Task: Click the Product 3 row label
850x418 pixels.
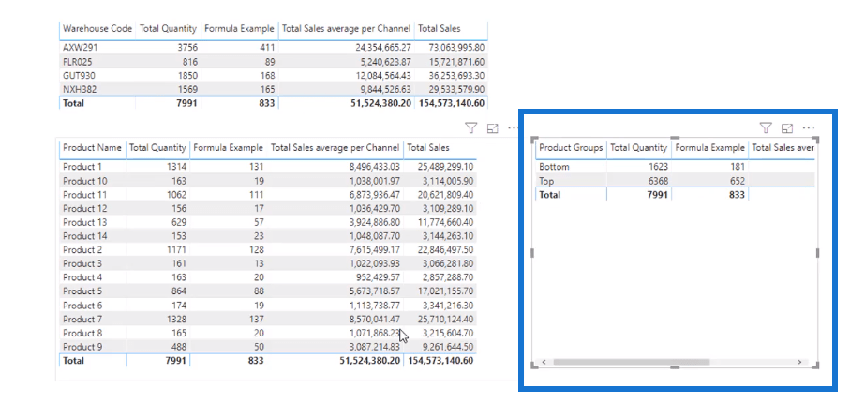Action: point(82,263)
